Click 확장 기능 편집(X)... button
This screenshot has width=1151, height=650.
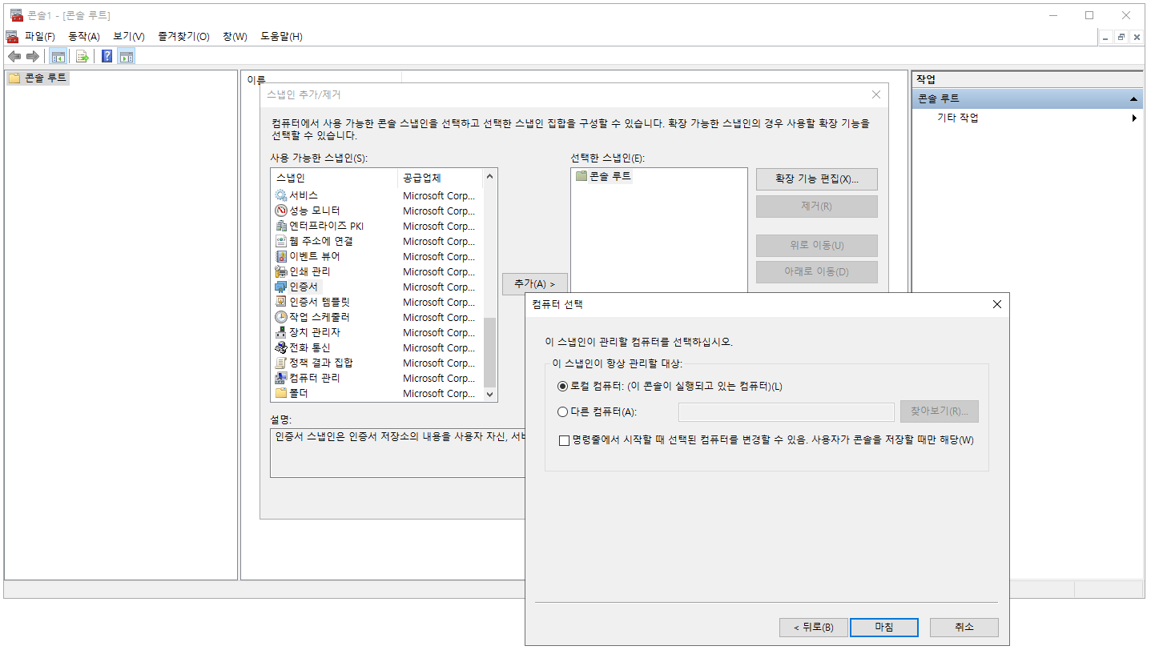pos(817,179)
